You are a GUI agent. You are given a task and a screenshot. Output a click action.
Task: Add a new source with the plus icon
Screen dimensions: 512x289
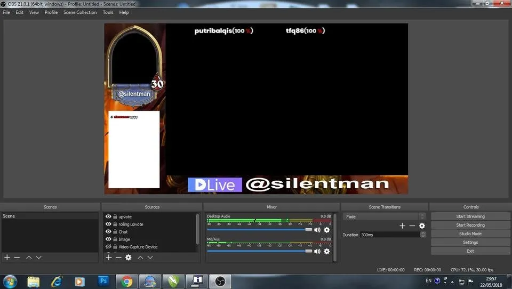click(109, 258)
